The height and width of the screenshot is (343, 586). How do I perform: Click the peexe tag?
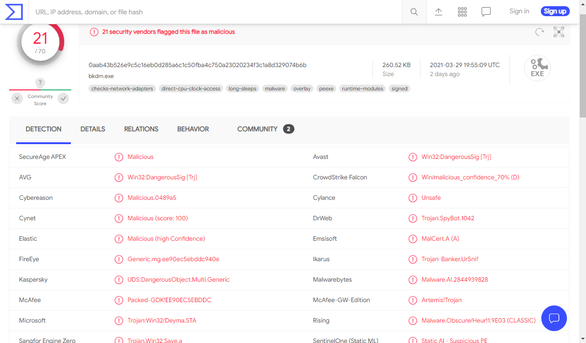[x=326, y=88]
